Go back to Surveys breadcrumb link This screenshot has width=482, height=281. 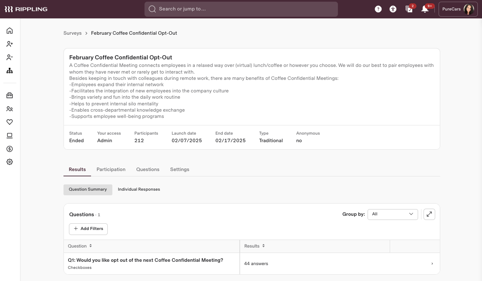(x=72, y=33)
